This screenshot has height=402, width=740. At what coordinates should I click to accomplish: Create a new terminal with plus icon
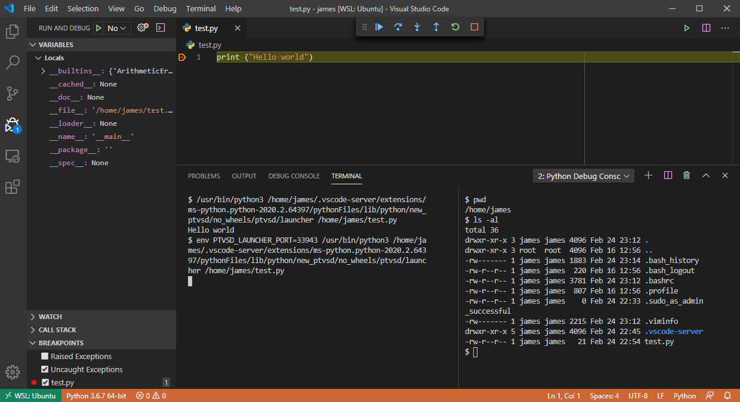[649, 175]
